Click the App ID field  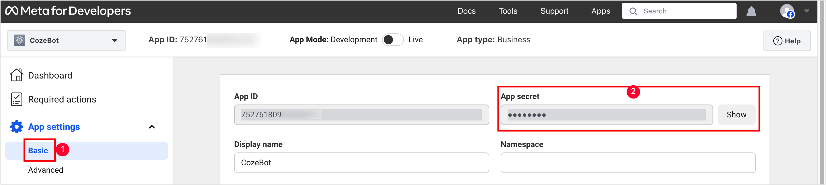pos(361,115)
